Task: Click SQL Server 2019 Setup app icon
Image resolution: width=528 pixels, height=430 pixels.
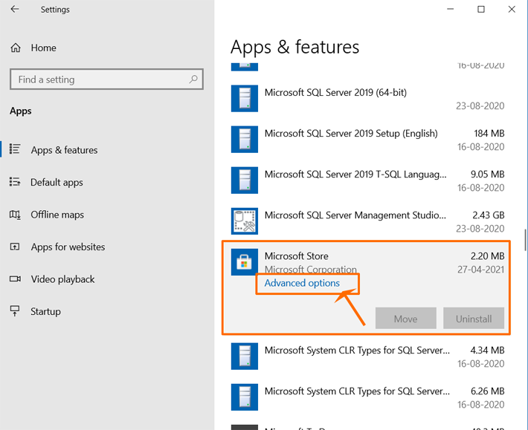Action: (245, 139)
